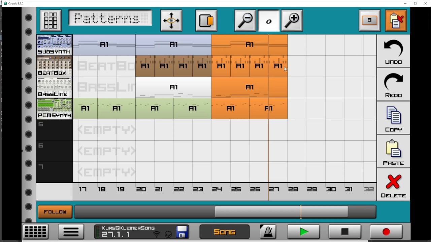Start recording with the red record button
Screen dimensions: 431x242
coord(386,232)
